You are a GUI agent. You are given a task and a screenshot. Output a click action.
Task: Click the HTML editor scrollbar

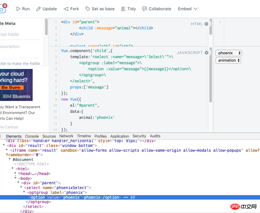click(211, 27)
